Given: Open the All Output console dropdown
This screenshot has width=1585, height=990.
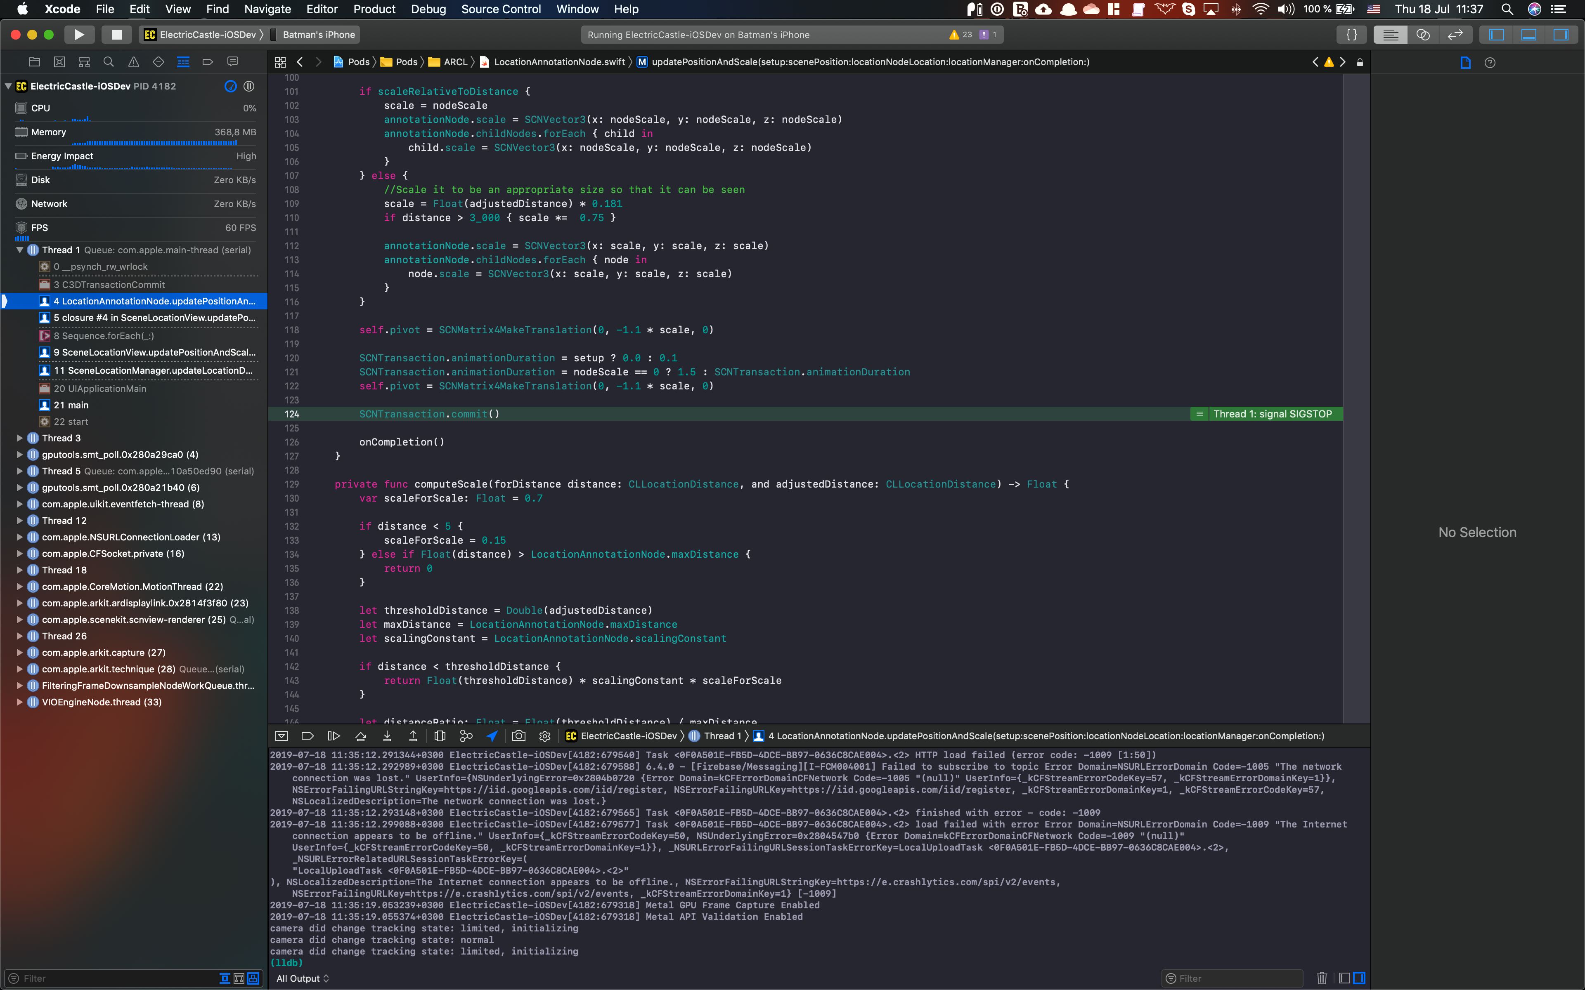Looking at the screenshot, I should click(x=303, y=978).
